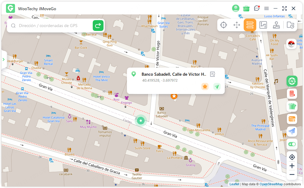Activate the Joystick mode icon
The height and width of the screenshot is (188, 304).
276,25
